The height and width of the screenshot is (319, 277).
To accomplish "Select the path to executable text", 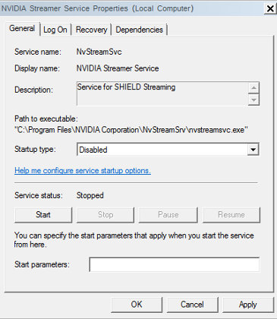I will click(x=131, y=130).
